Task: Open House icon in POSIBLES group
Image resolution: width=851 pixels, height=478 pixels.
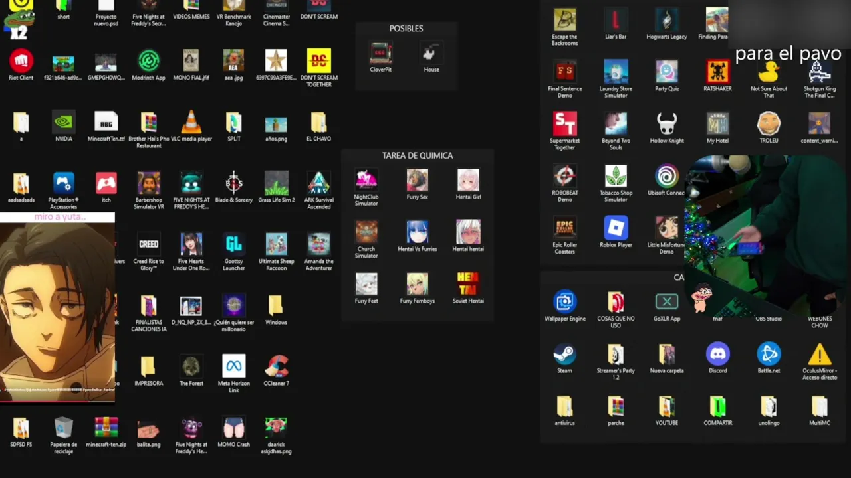Action: [x=431, y=53]
